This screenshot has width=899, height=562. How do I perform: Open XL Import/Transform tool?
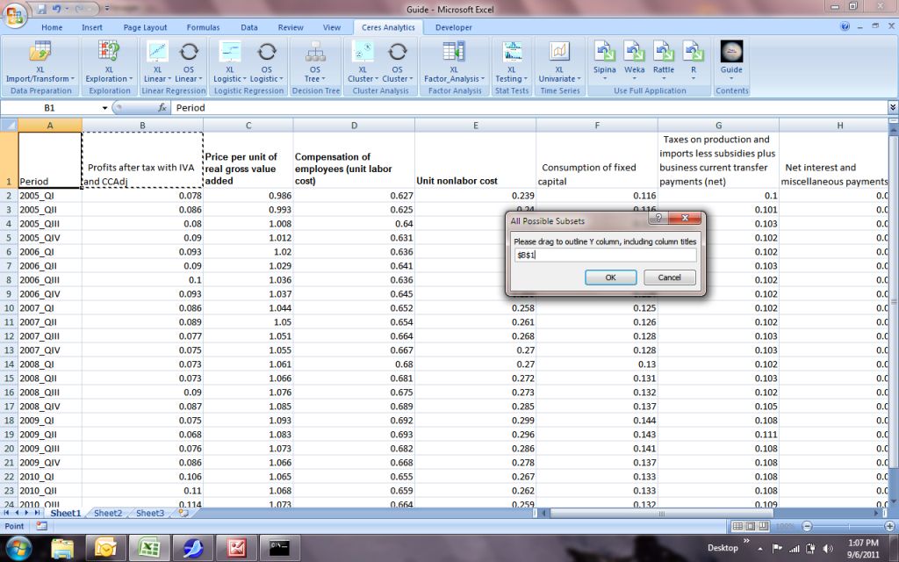click(x=40, y=62)
